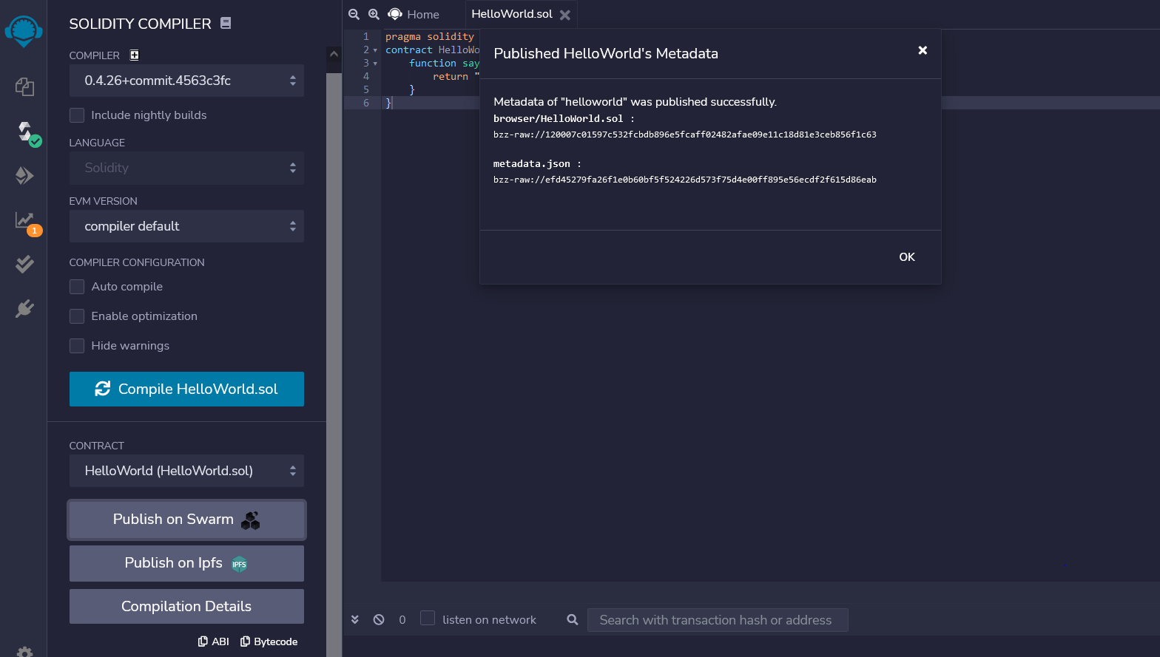Screen dimensions: 1160x657
Task: Select the HelloWorld.sol tab
Action: tap(512, 14)
